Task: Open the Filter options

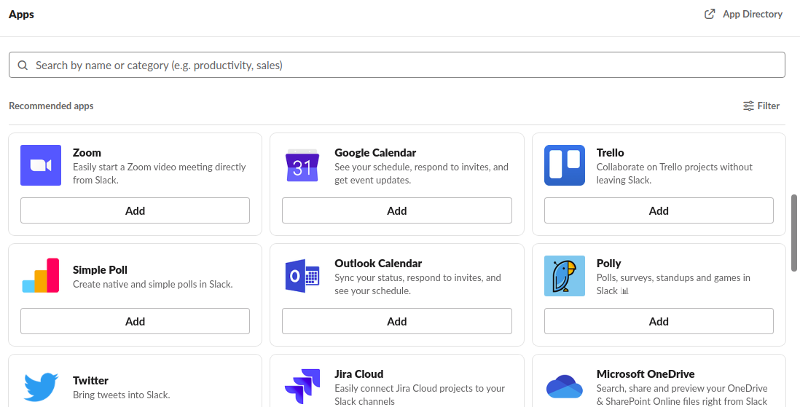Action: tap(761, 106)
